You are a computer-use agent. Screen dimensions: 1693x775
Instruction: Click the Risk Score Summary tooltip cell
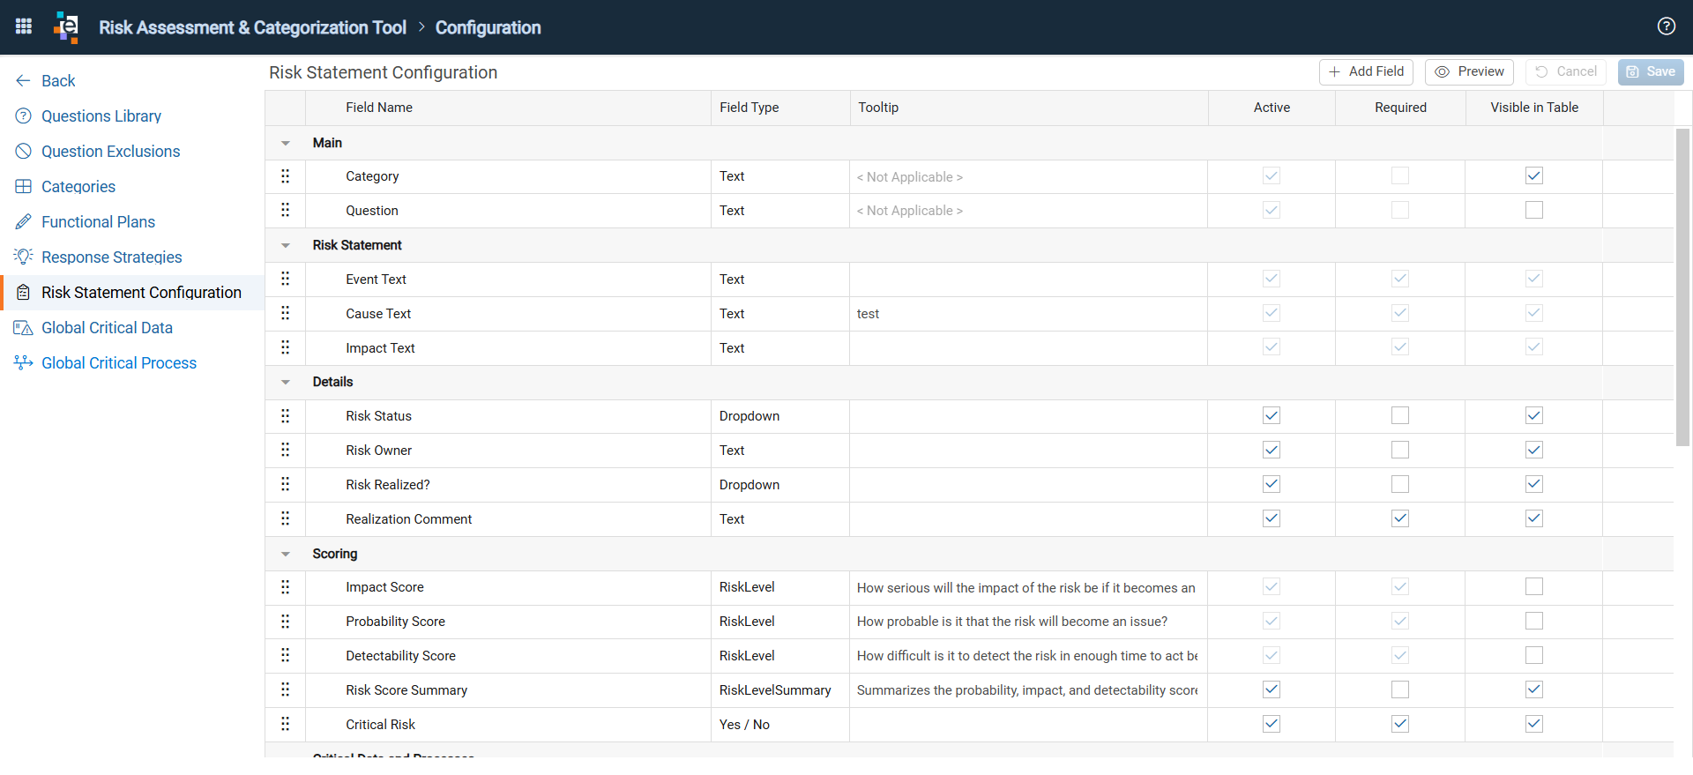click(1027, 690)
